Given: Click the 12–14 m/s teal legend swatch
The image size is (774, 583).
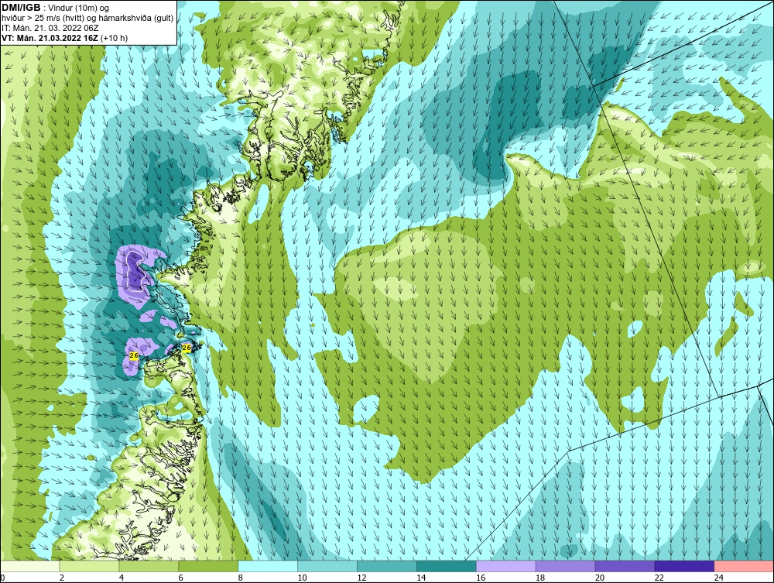Looking at the screenshot, I should click(x=387, y=566).
